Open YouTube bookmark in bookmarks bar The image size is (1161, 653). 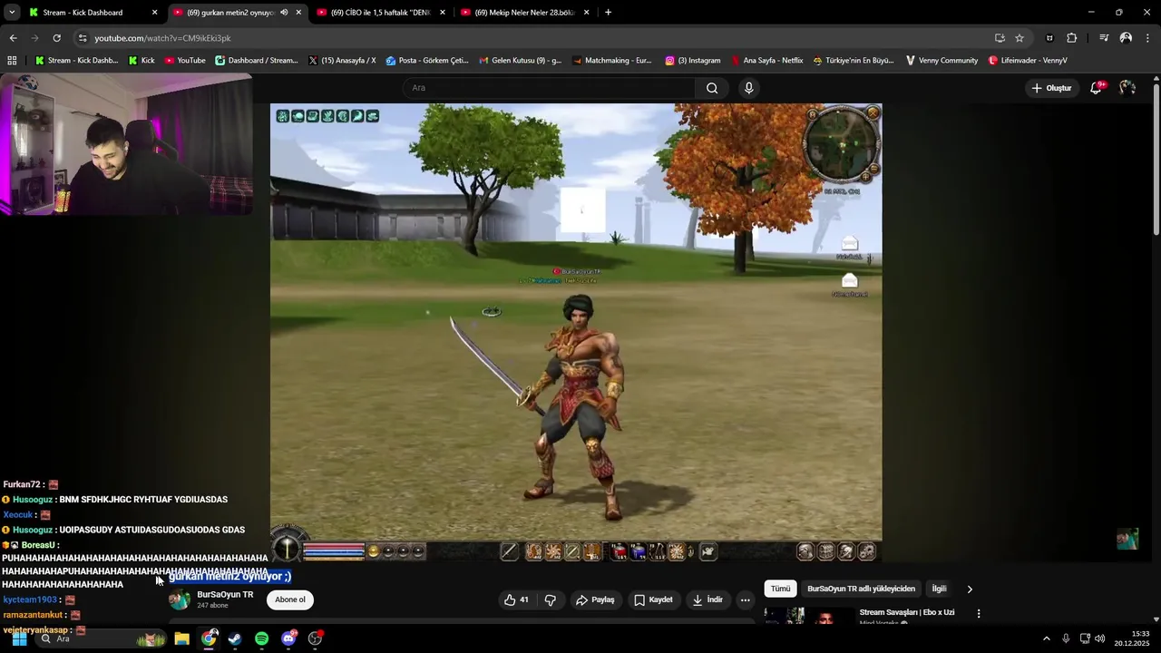pos(185,61)
